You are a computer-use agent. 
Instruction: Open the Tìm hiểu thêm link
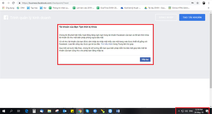[107, 44]
